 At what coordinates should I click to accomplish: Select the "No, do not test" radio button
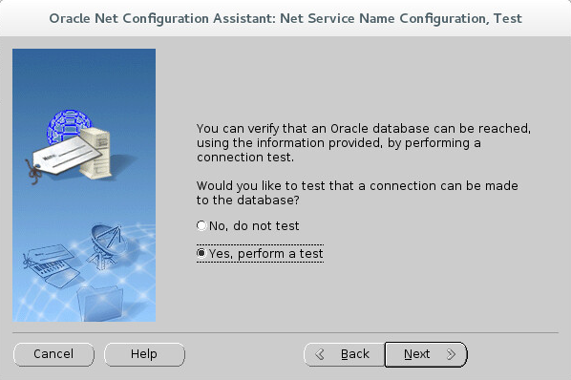201,225
